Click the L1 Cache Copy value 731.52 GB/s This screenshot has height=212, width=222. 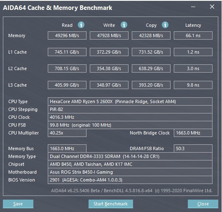(x=151, y=52)
